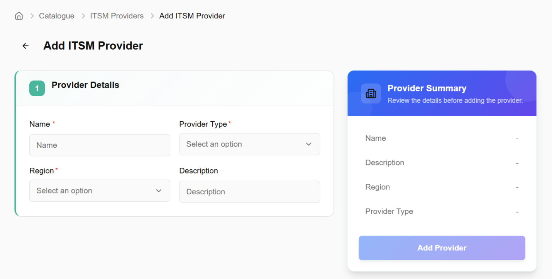Select the Add ITSM Provider breadcrumb
The height and width of the screenshot is (279, 552).
[x=192, y=16]
